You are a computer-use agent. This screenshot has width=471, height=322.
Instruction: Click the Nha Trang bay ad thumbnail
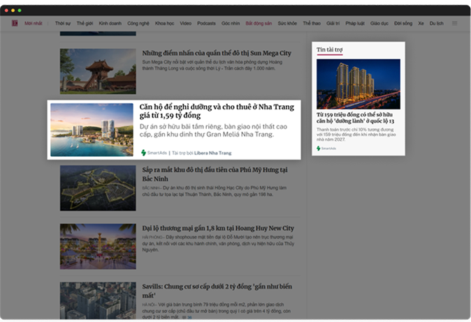[x=92, y=130]
